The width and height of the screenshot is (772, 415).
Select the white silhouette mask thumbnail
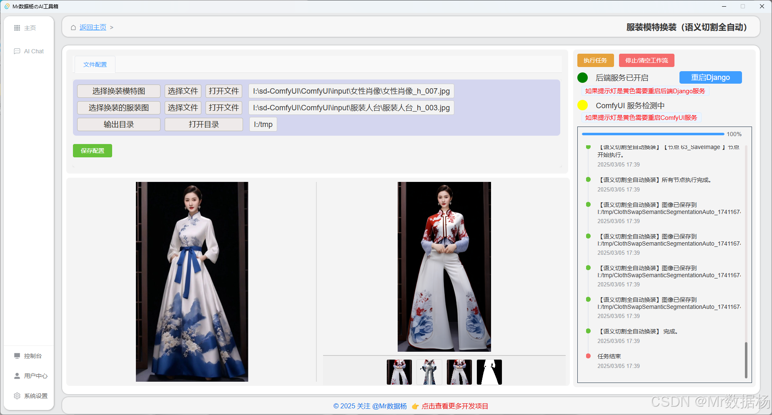489,372
